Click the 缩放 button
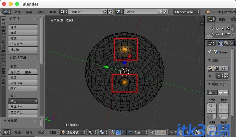The image size is (236, 137). (x=23, y=38)
